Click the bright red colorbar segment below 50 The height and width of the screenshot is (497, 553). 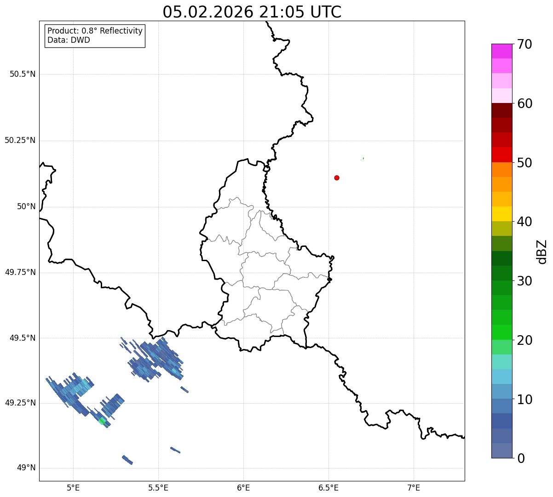501,155
